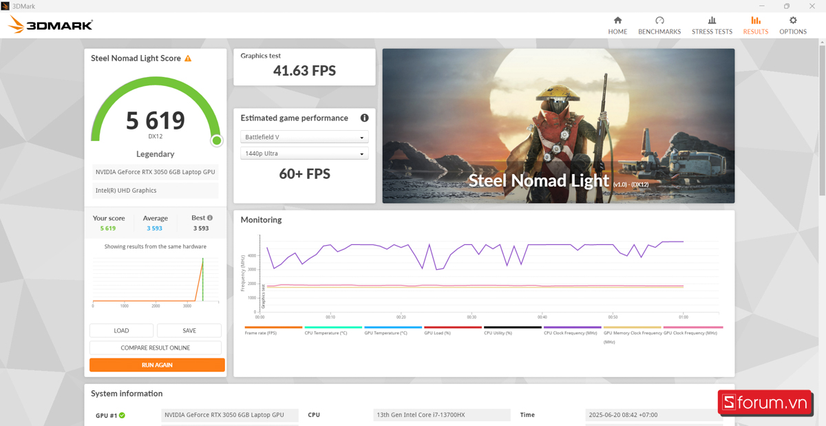Expand the 1440p Ultra resolution dropdown

pos(304,153)
